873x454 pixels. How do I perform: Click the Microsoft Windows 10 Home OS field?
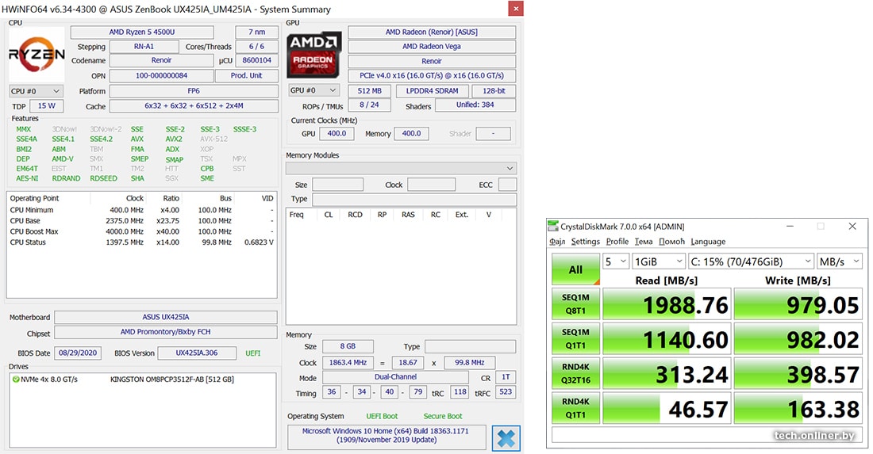pyautogui.click(x=386, y=436)
